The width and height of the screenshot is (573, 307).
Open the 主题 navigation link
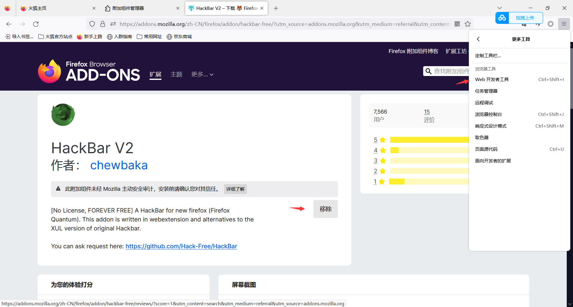(176, 75)
